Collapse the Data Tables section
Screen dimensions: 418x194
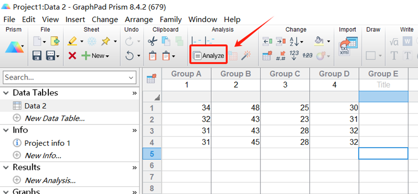(x=5, y=93)
